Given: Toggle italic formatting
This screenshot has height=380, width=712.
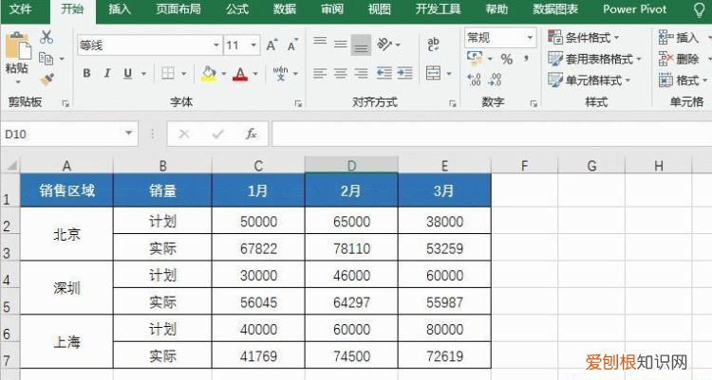Looking at the screenshot, I should tap(107, 73).
